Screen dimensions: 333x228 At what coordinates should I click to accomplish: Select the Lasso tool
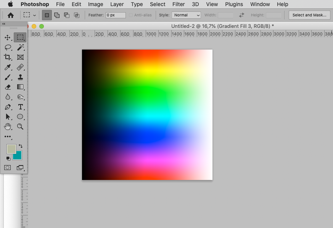coord(8,48)
